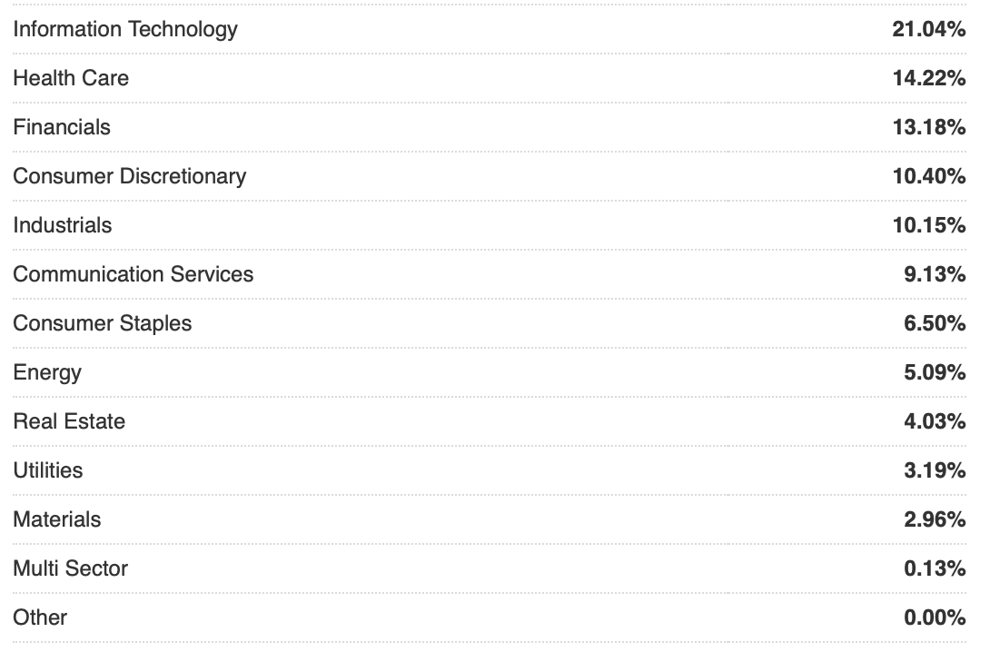Click the Information Technology sector label
The image size is (990, 652).
(125, 29)
